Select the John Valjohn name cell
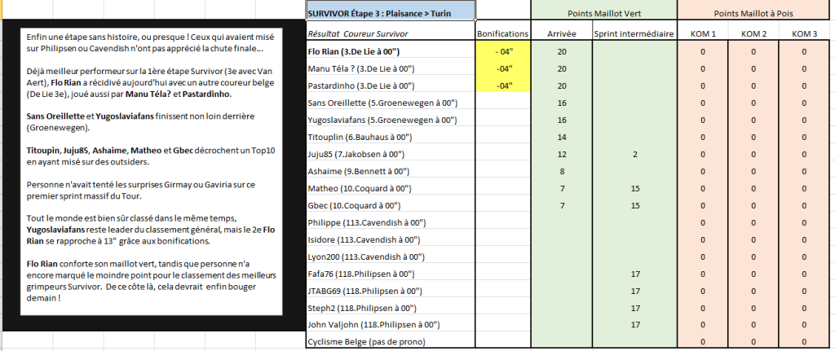Viewport: 835px width, 351px height. click(390, 324)
